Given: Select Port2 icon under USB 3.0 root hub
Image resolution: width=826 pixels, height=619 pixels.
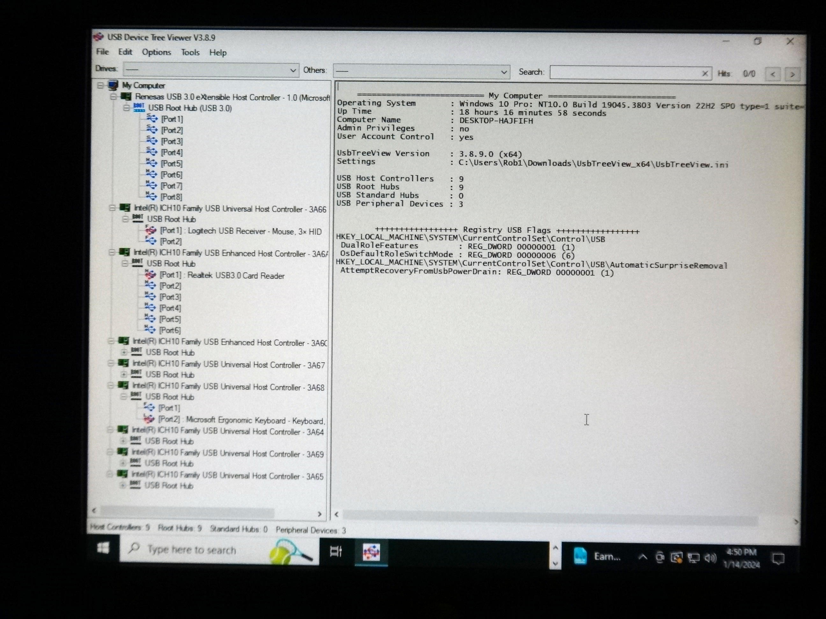Looking at the screenshot, I should pos(152,130).
